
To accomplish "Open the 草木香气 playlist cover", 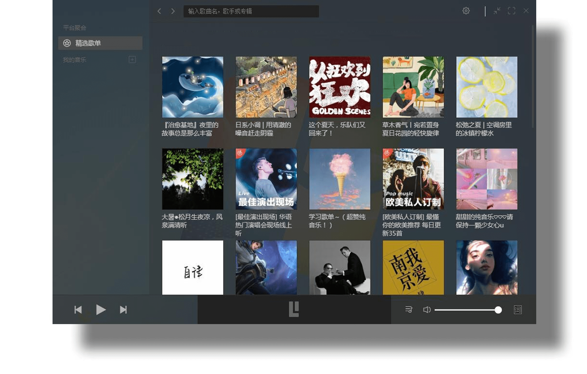I will pyautogui.click(x=413, y=87).
